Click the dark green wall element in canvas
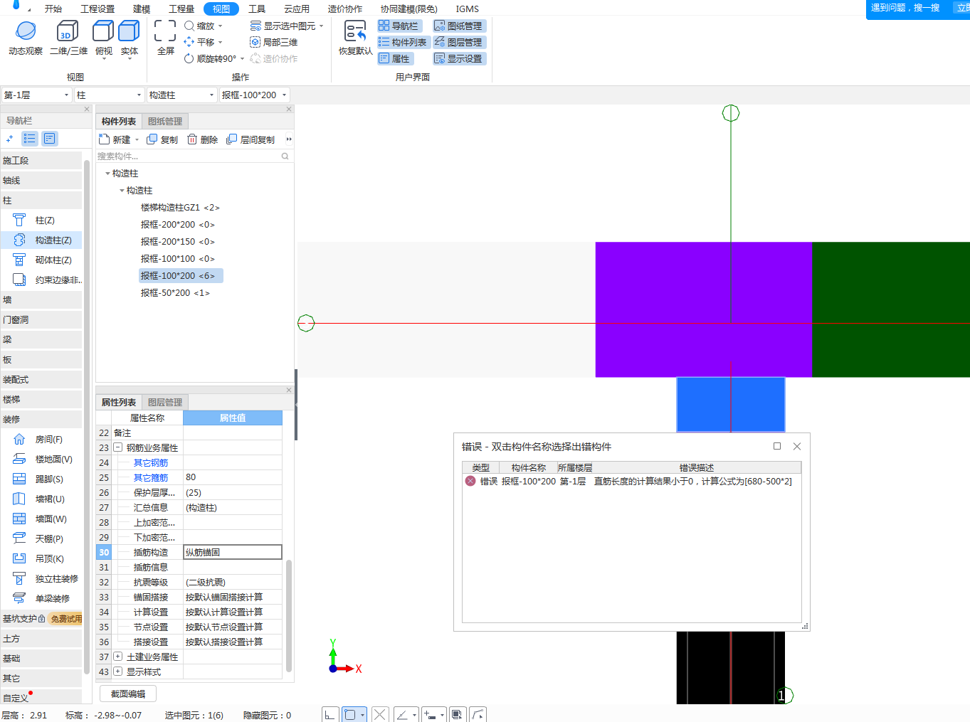The height and width of the screenshot is (722, 970). (891, 309)
